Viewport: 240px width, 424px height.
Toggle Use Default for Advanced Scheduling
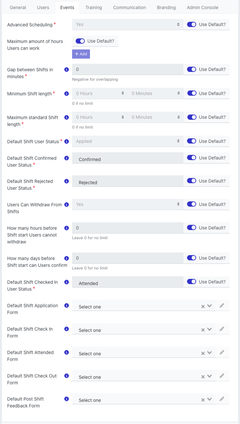coord(192,24)
